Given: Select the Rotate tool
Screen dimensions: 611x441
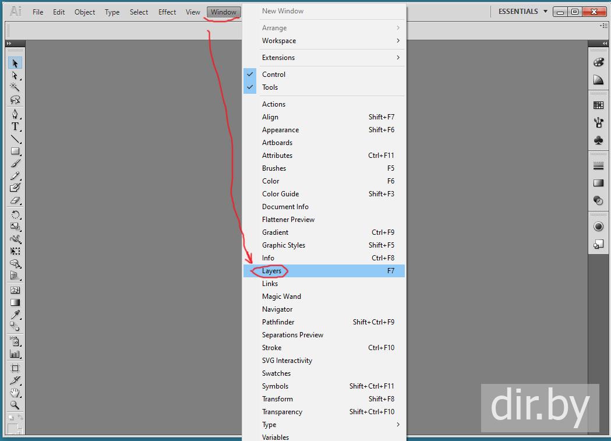Looking at the screenshot, I should (x=15, y=214).
